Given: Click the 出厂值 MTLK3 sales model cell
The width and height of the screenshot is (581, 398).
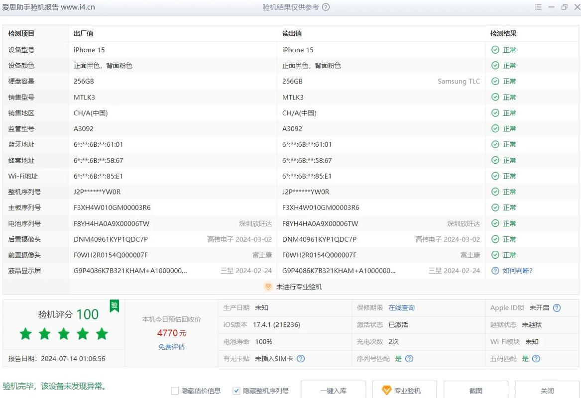Looking at the screenshot, I should click(84, 97).
